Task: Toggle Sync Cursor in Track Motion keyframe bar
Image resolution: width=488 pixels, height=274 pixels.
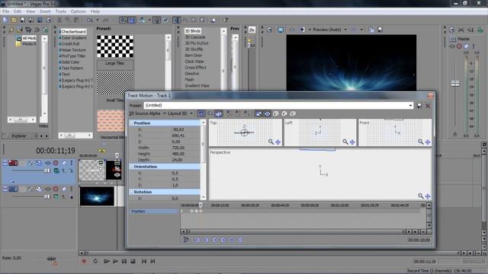Action: point(186,240)
